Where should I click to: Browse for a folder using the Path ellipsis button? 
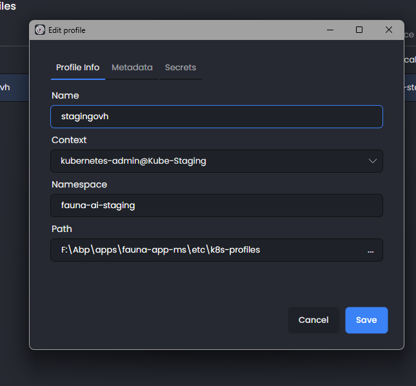pyautogui.click(x=370, y=250)
